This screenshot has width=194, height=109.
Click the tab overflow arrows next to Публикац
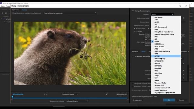(188, 51)
